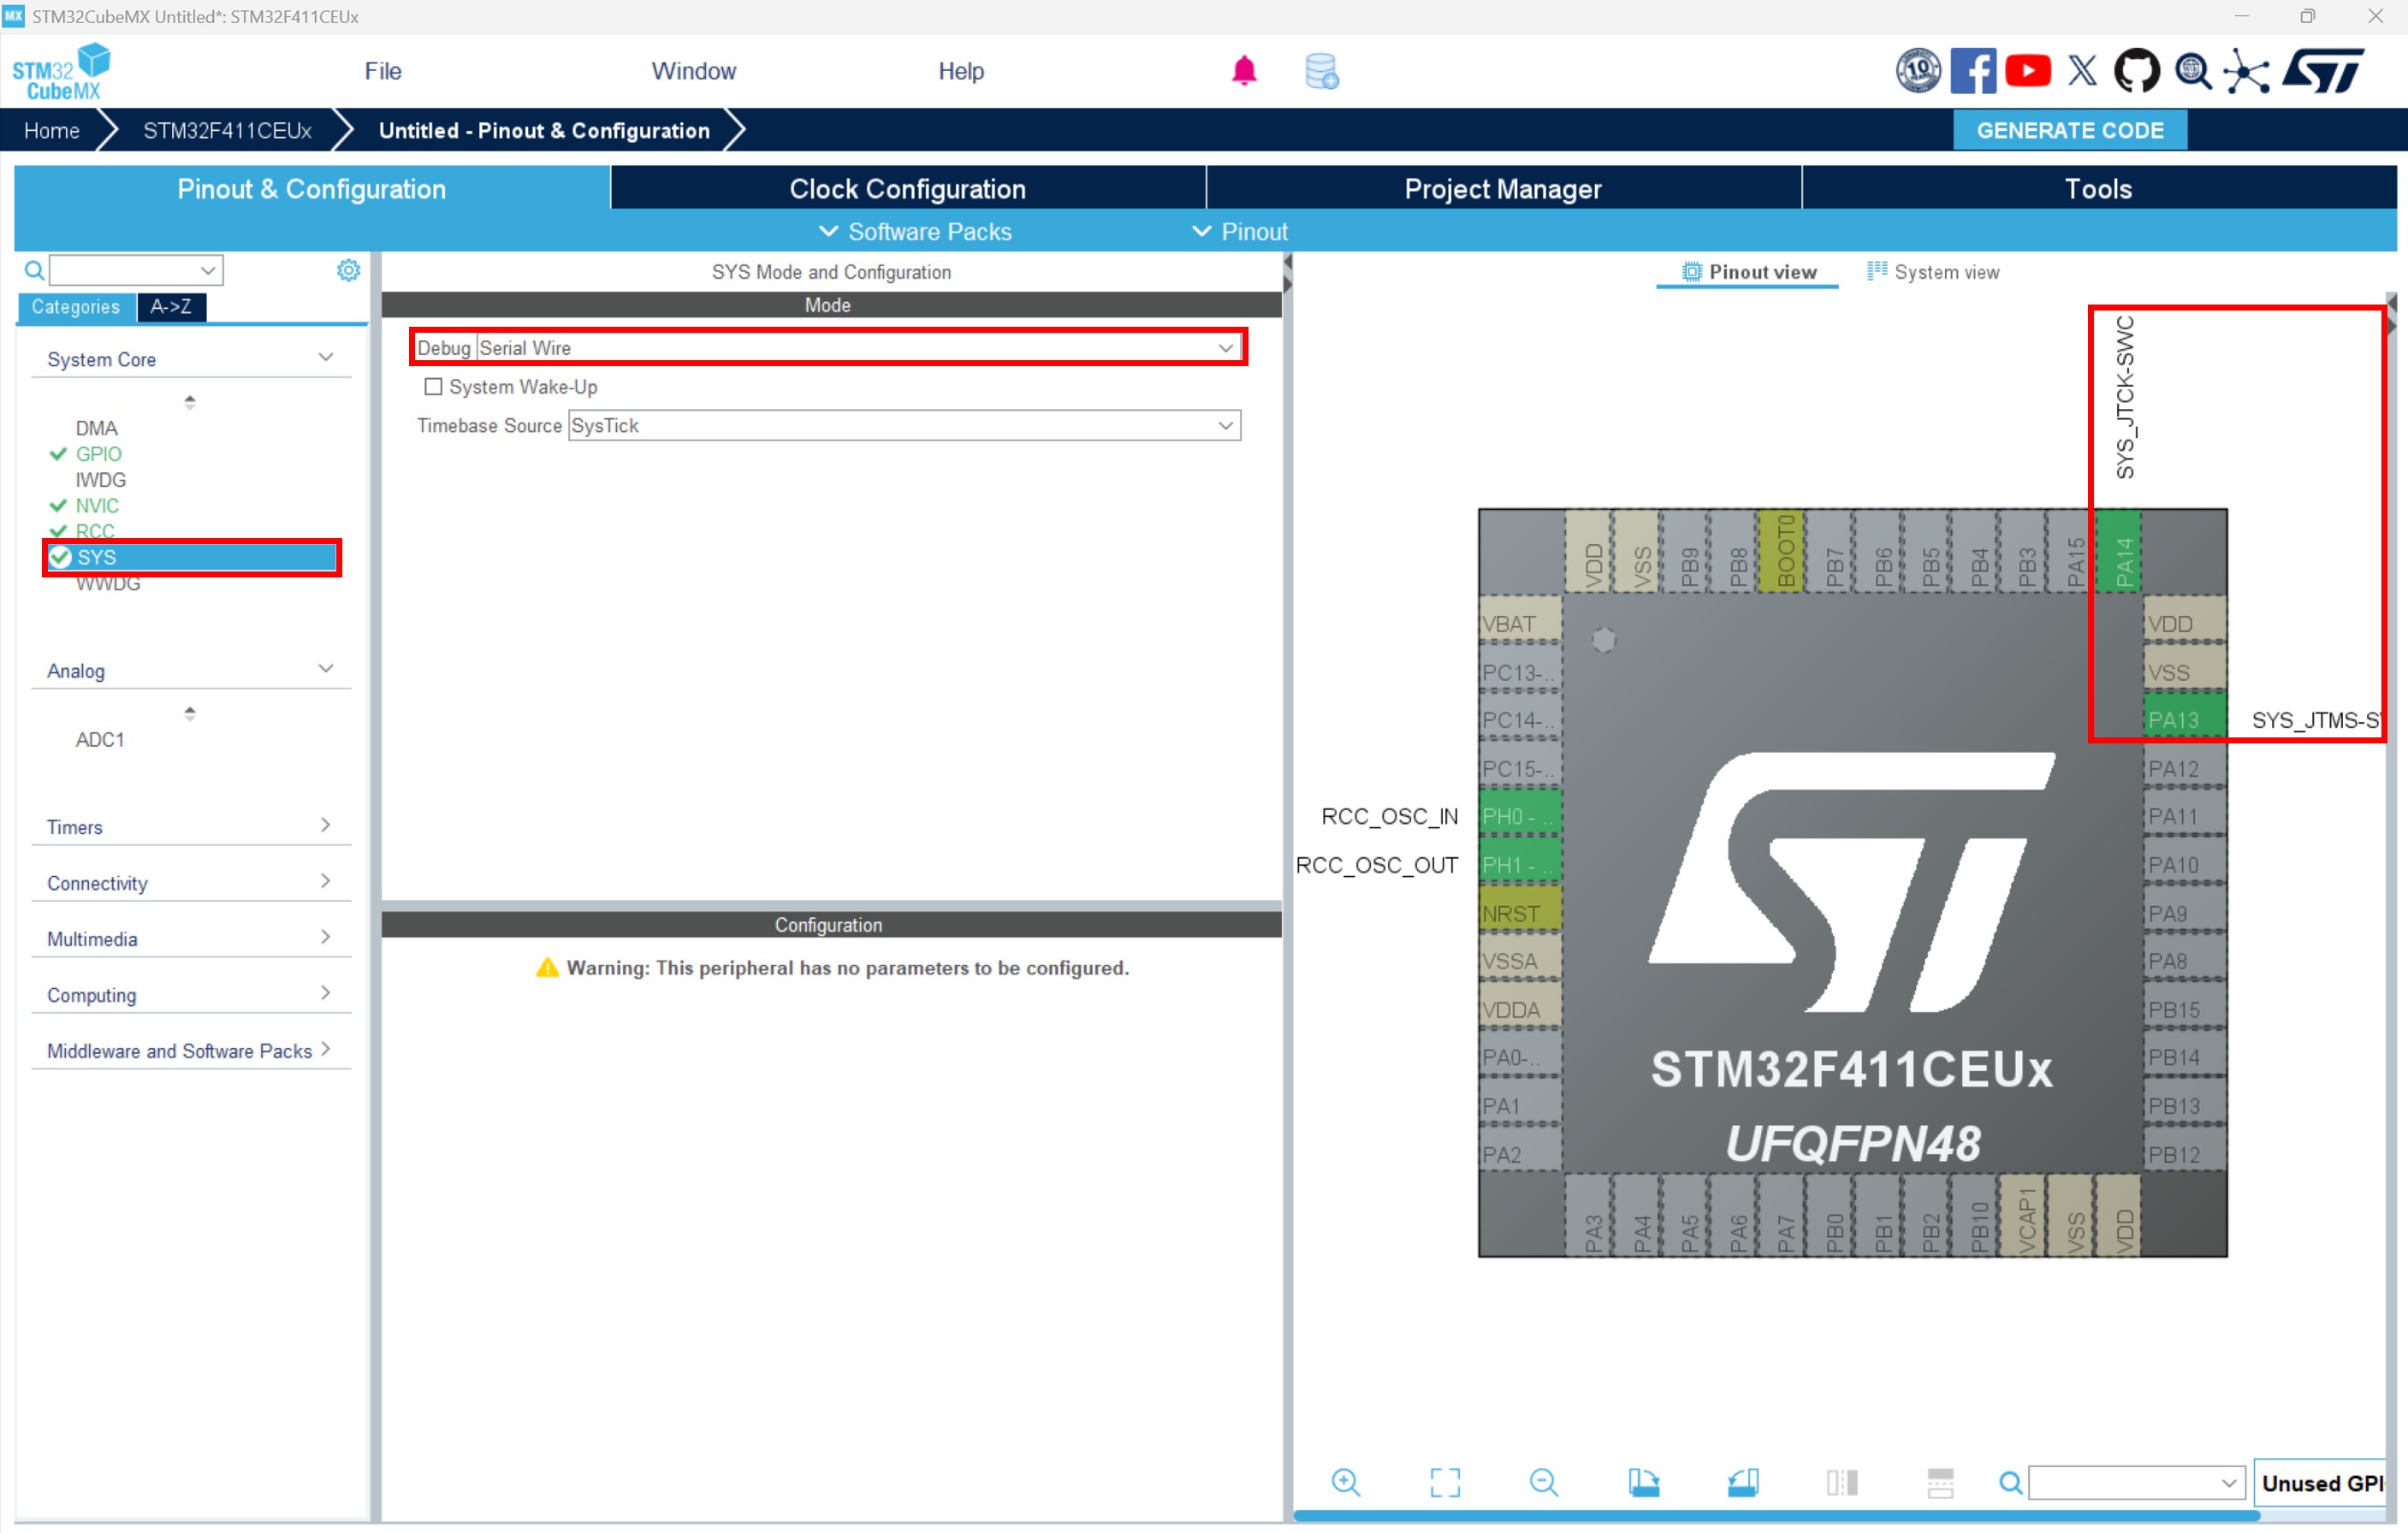This screenshot has width=2408, height=1533.
Task: Zoom in on the chip pinout
Action: click(1345, 1482)
